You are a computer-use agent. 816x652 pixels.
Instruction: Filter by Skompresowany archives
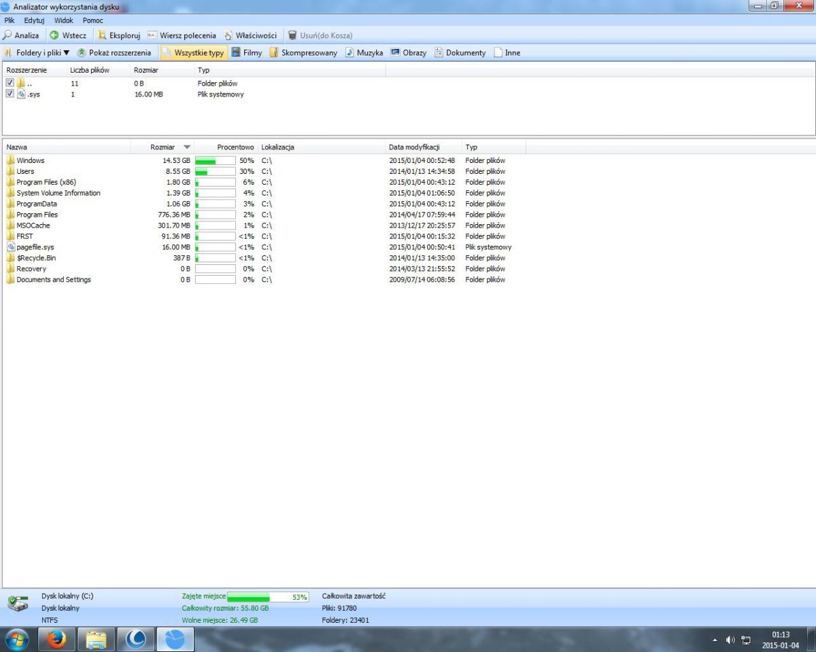click(303, 52)
